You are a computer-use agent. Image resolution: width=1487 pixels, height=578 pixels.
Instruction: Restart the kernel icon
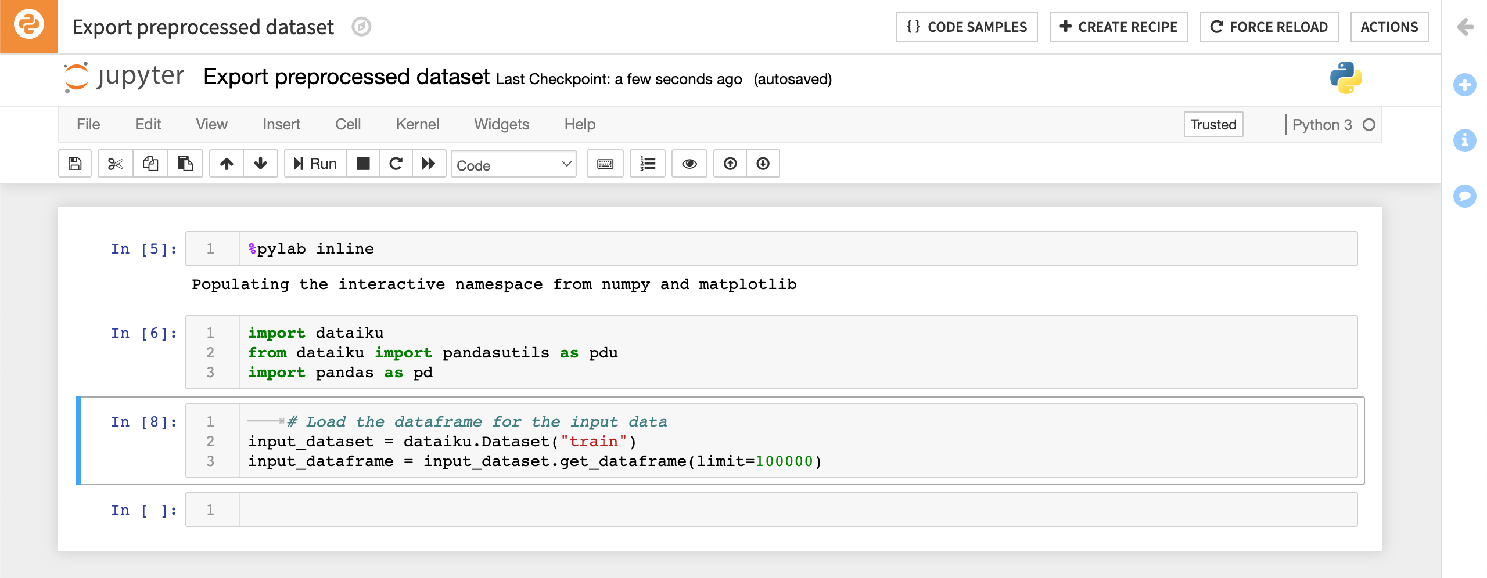click(x=396, y=164)
